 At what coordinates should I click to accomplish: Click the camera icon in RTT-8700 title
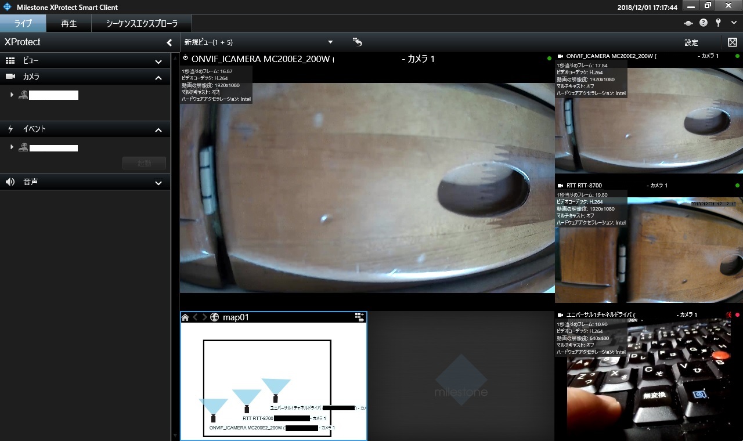point(561,186)
